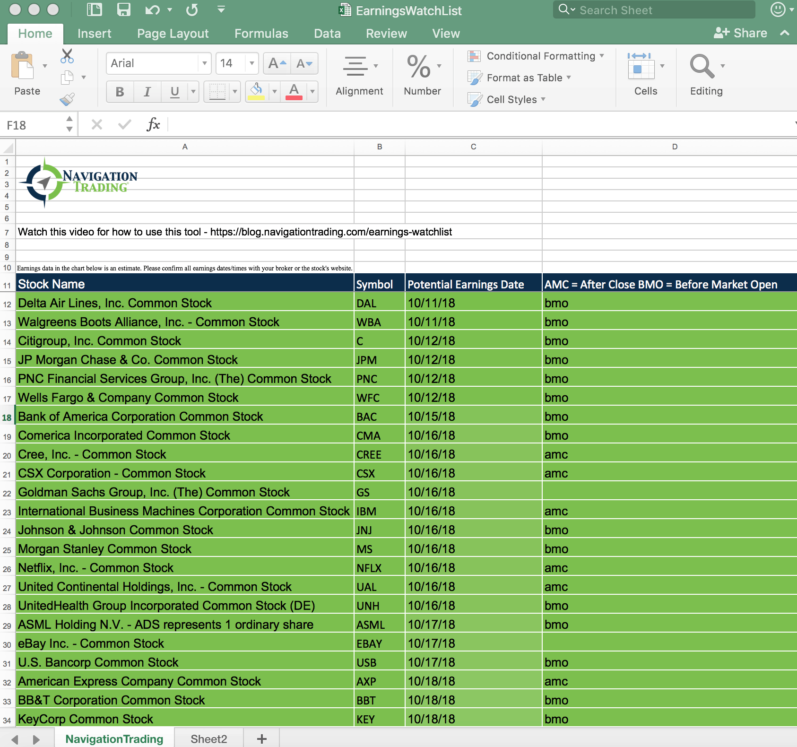
Task: Cancel formula entry with the X
Action: point(97,125)
